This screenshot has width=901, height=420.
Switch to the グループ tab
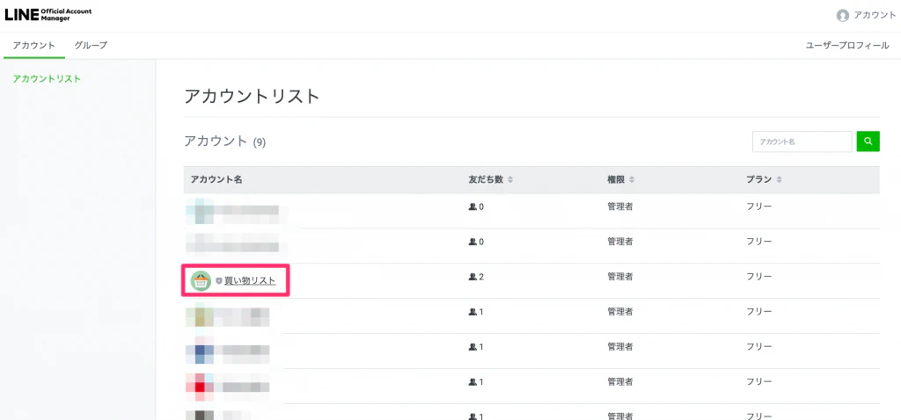pos(91,45)
